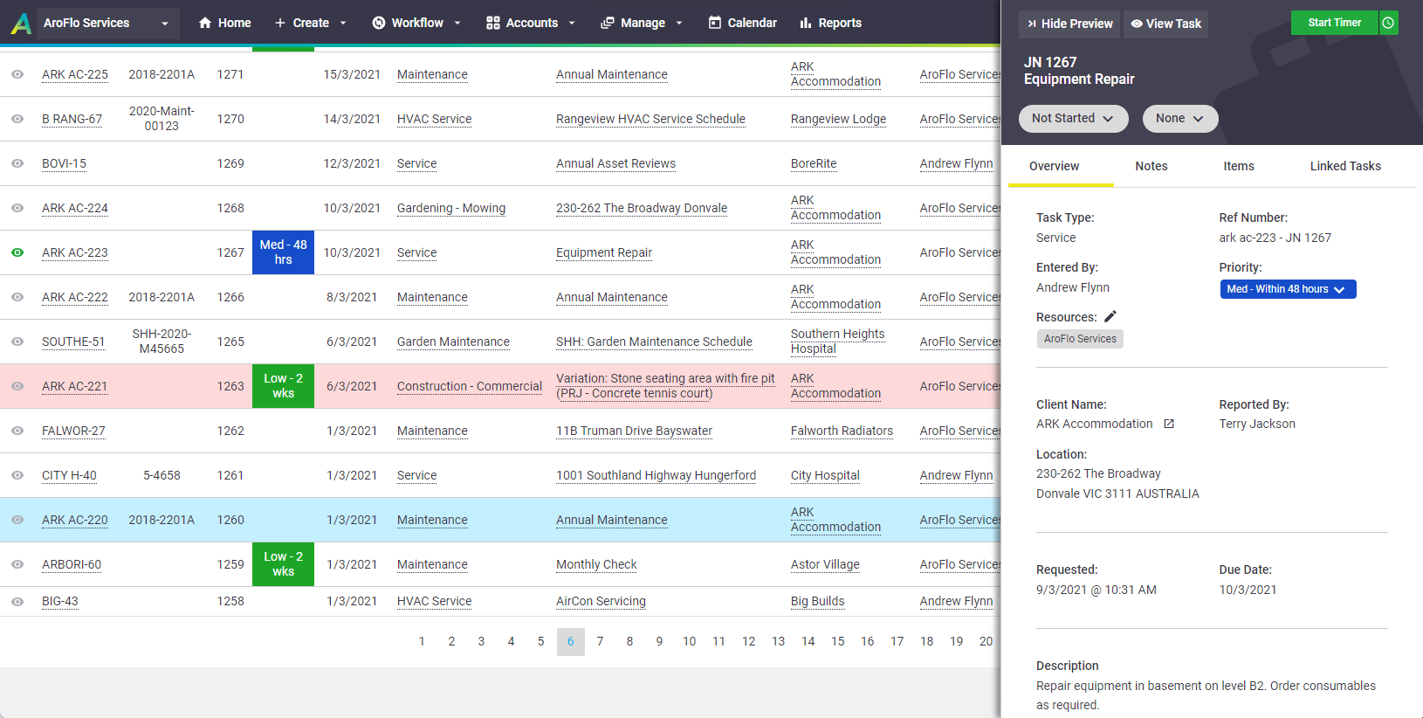The width and height of the screenshot is (1423, 718).
Task: Show preview for ARK AC-220 row eye icon
Action: tap(17, 520)
